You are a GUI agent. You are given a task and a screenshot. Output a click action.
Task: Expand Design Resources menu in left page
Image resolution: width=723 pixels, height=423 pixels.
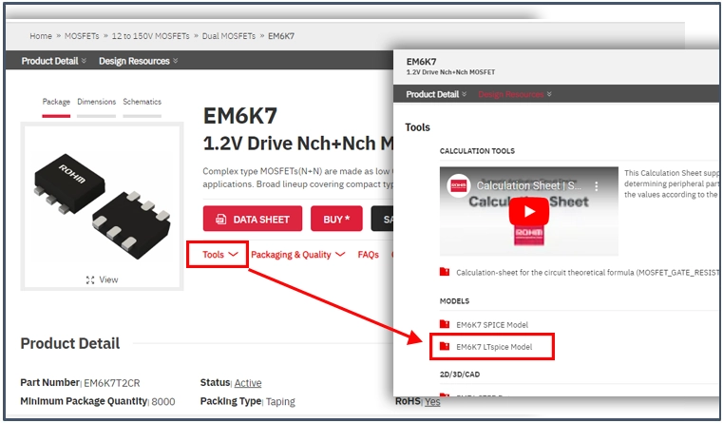point(139,61)
